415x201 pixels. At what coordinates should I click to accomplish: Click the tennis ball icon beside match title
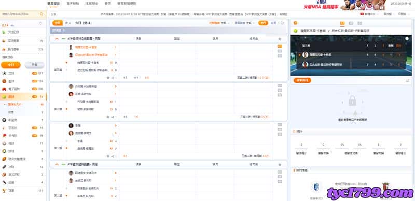point(296,31)
